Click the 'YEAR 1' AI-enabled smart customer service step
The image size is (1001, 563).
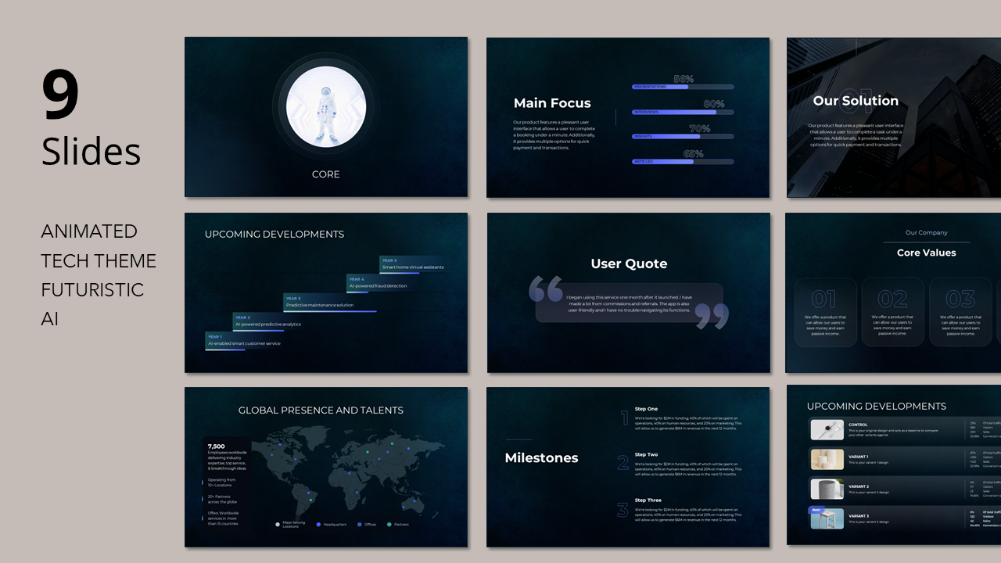click(244, 341)
